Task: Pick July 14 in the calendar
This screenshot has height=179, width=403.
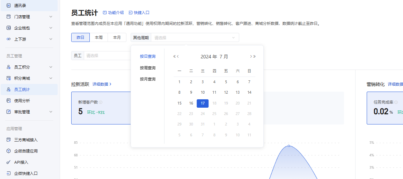Action: pyautogui.click(x=249, y=93)
